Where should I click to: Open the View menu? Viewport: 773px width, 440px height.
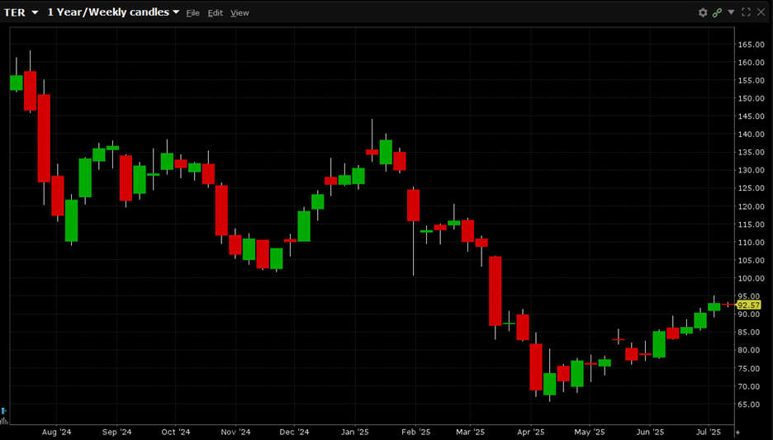[239, 13]
